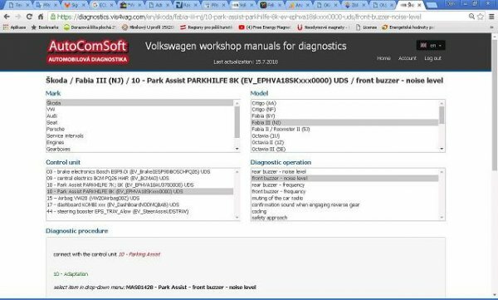Select Fabia (6Y) model
Screen dimensions: 498x300
[344, 116]
